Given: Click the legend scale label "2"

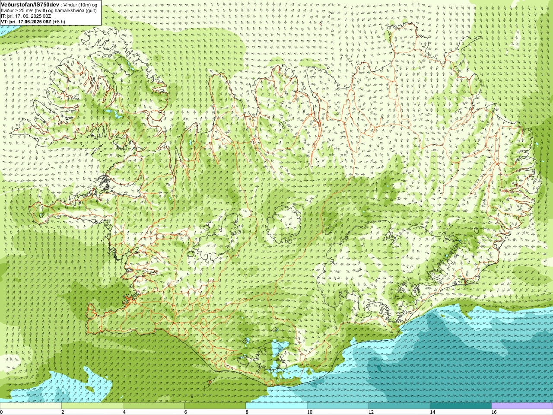Looking at the screenshot, I should 63,412.
